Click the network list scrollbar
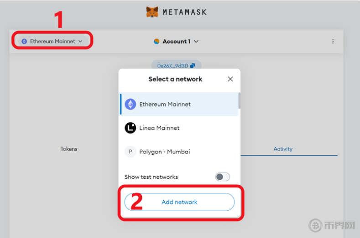The width and height of the screenshot is (360, 238). point(239,101)
